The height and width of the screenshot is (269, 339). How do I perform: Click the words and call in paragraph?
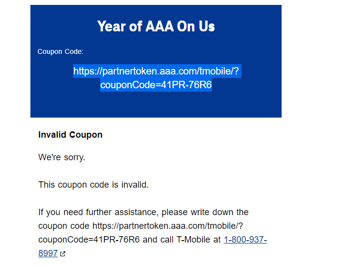(158, 240)
